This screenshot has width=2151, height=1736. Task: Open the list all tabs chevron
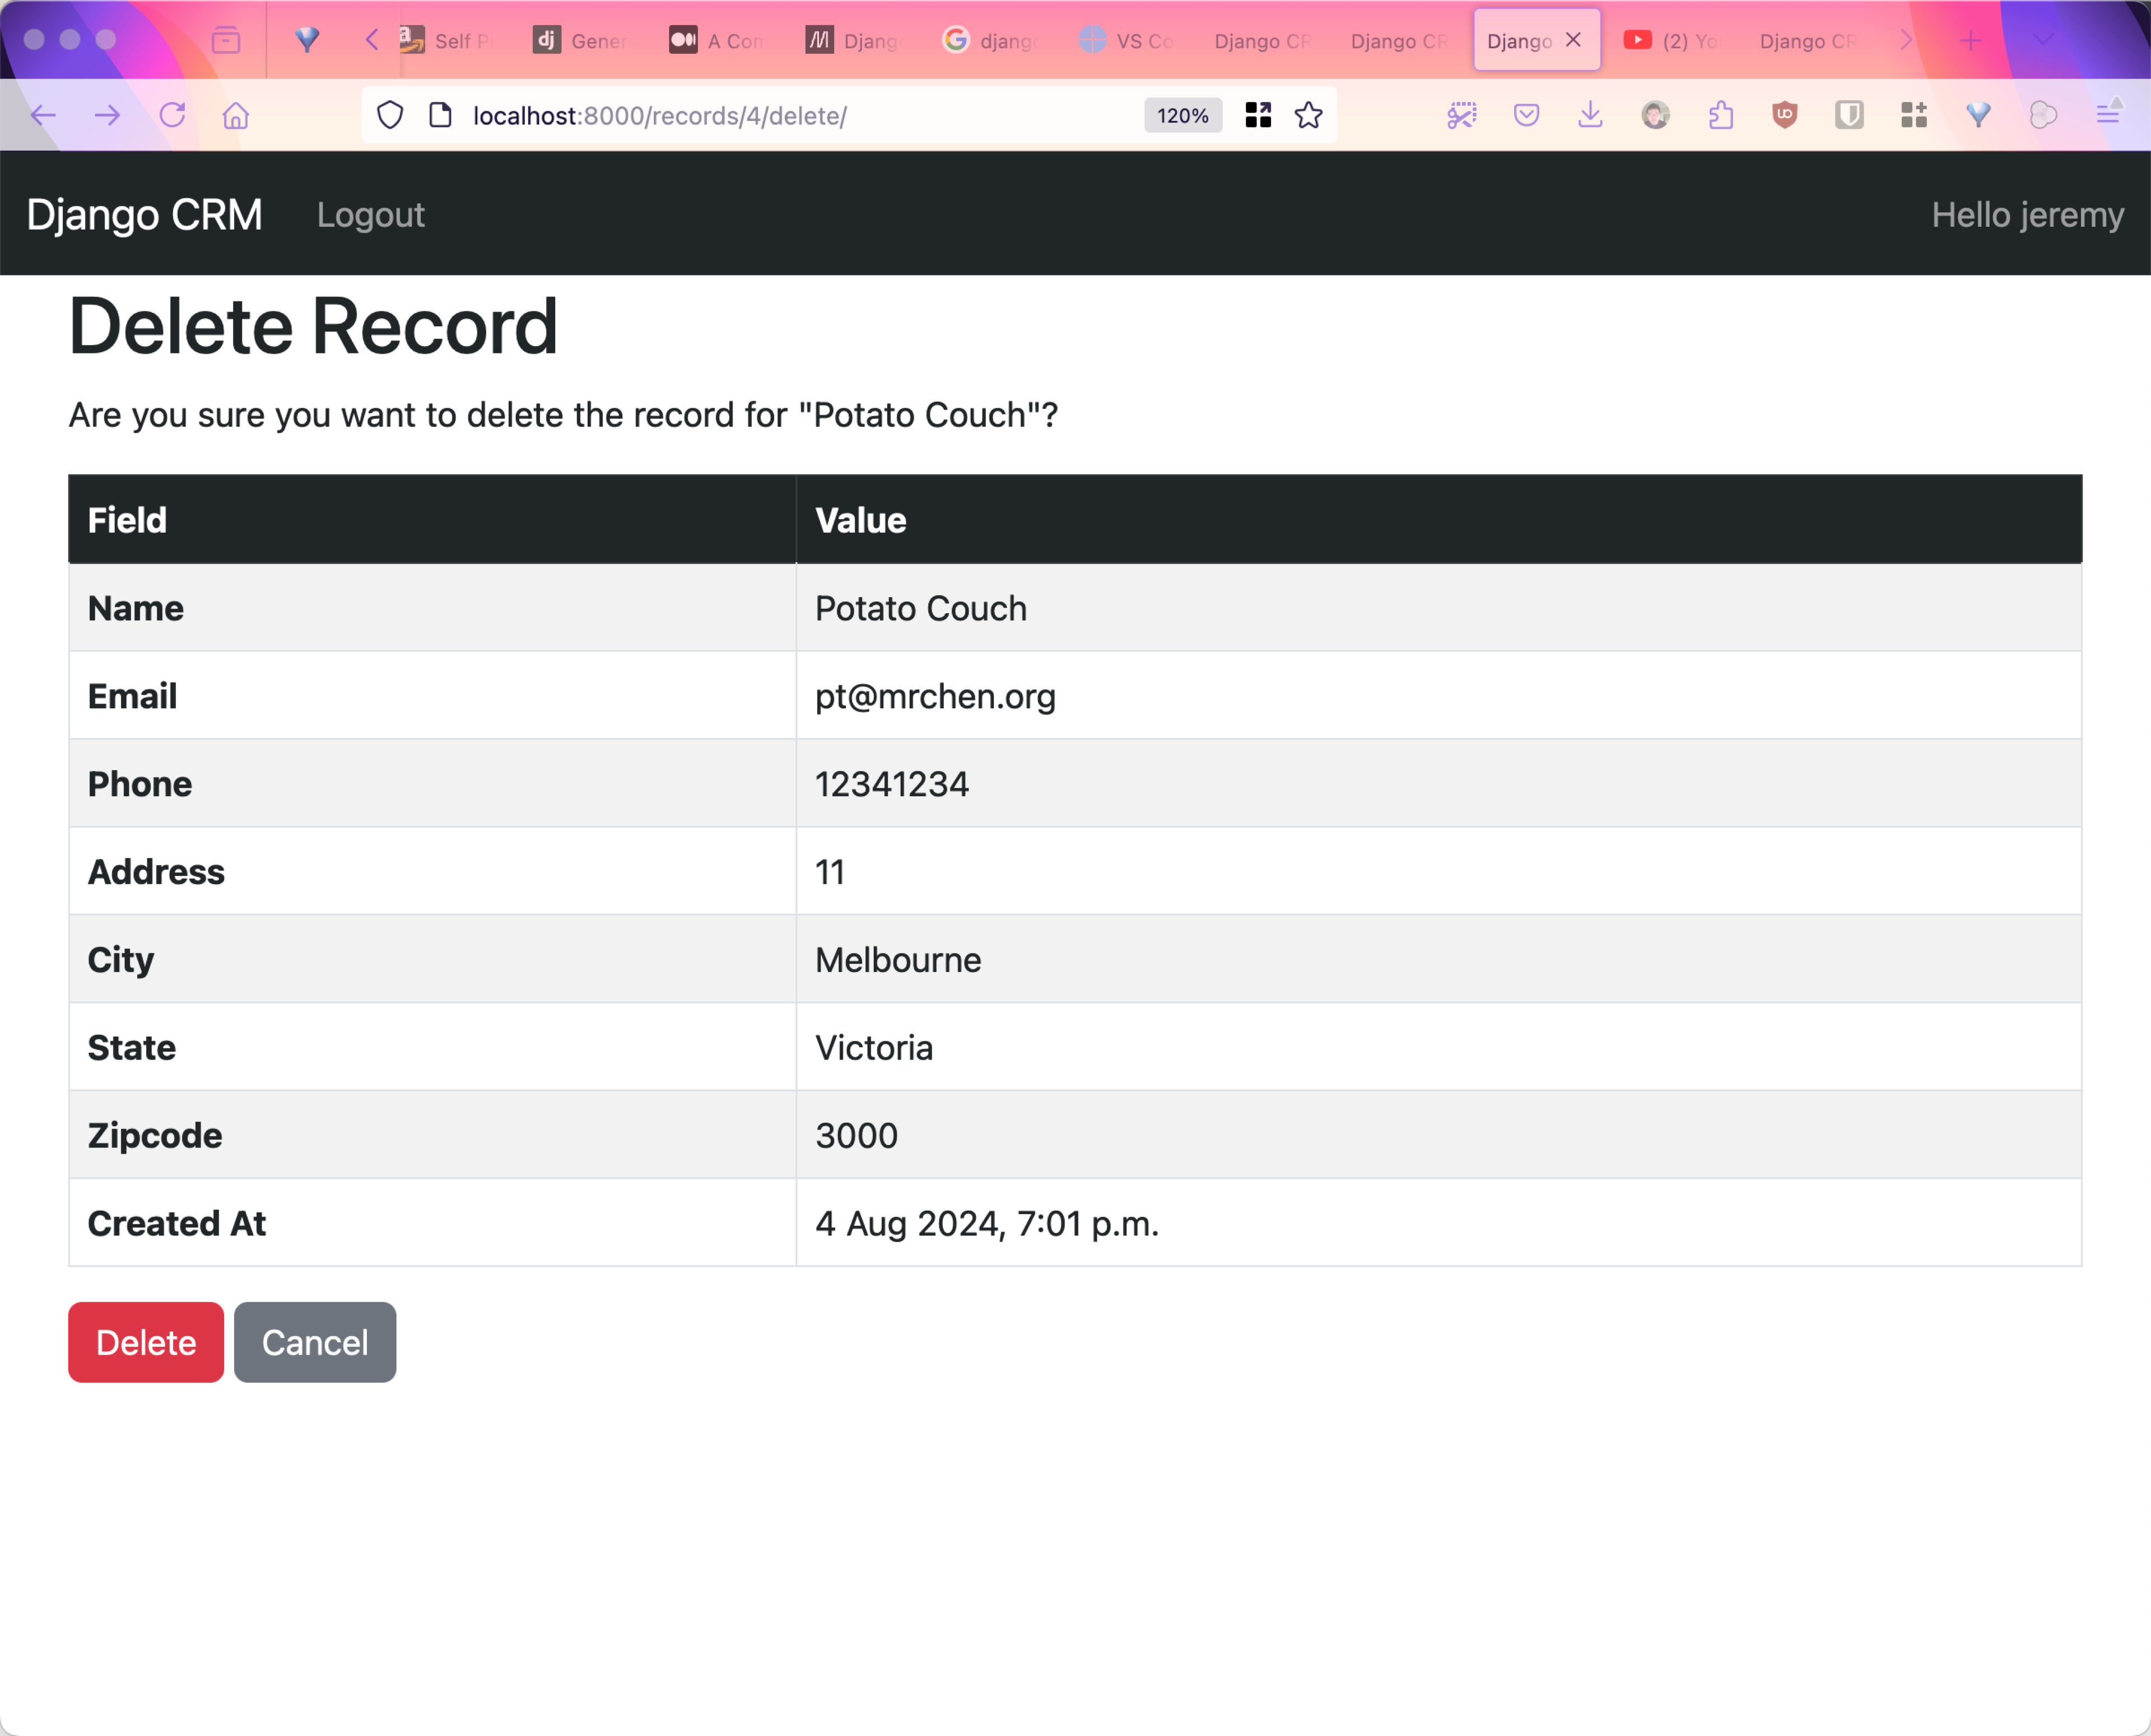click(x=2043, y=40)
